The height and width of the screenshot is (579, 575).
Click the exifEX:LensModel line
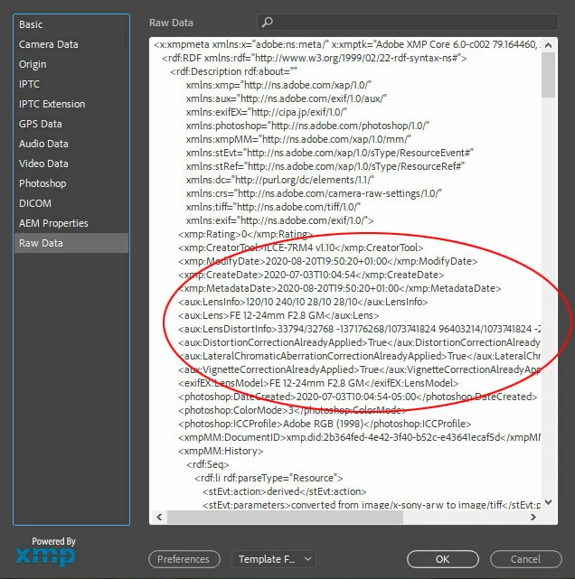318,383
